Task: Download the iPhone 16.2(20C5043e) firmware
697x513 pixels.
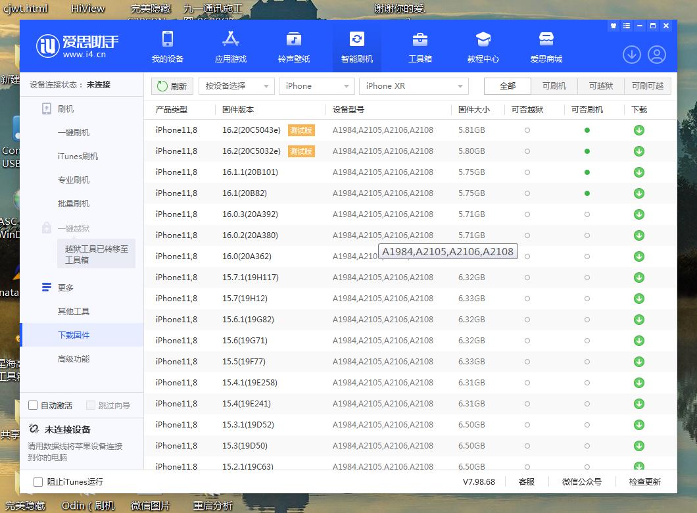Action: 638,130
